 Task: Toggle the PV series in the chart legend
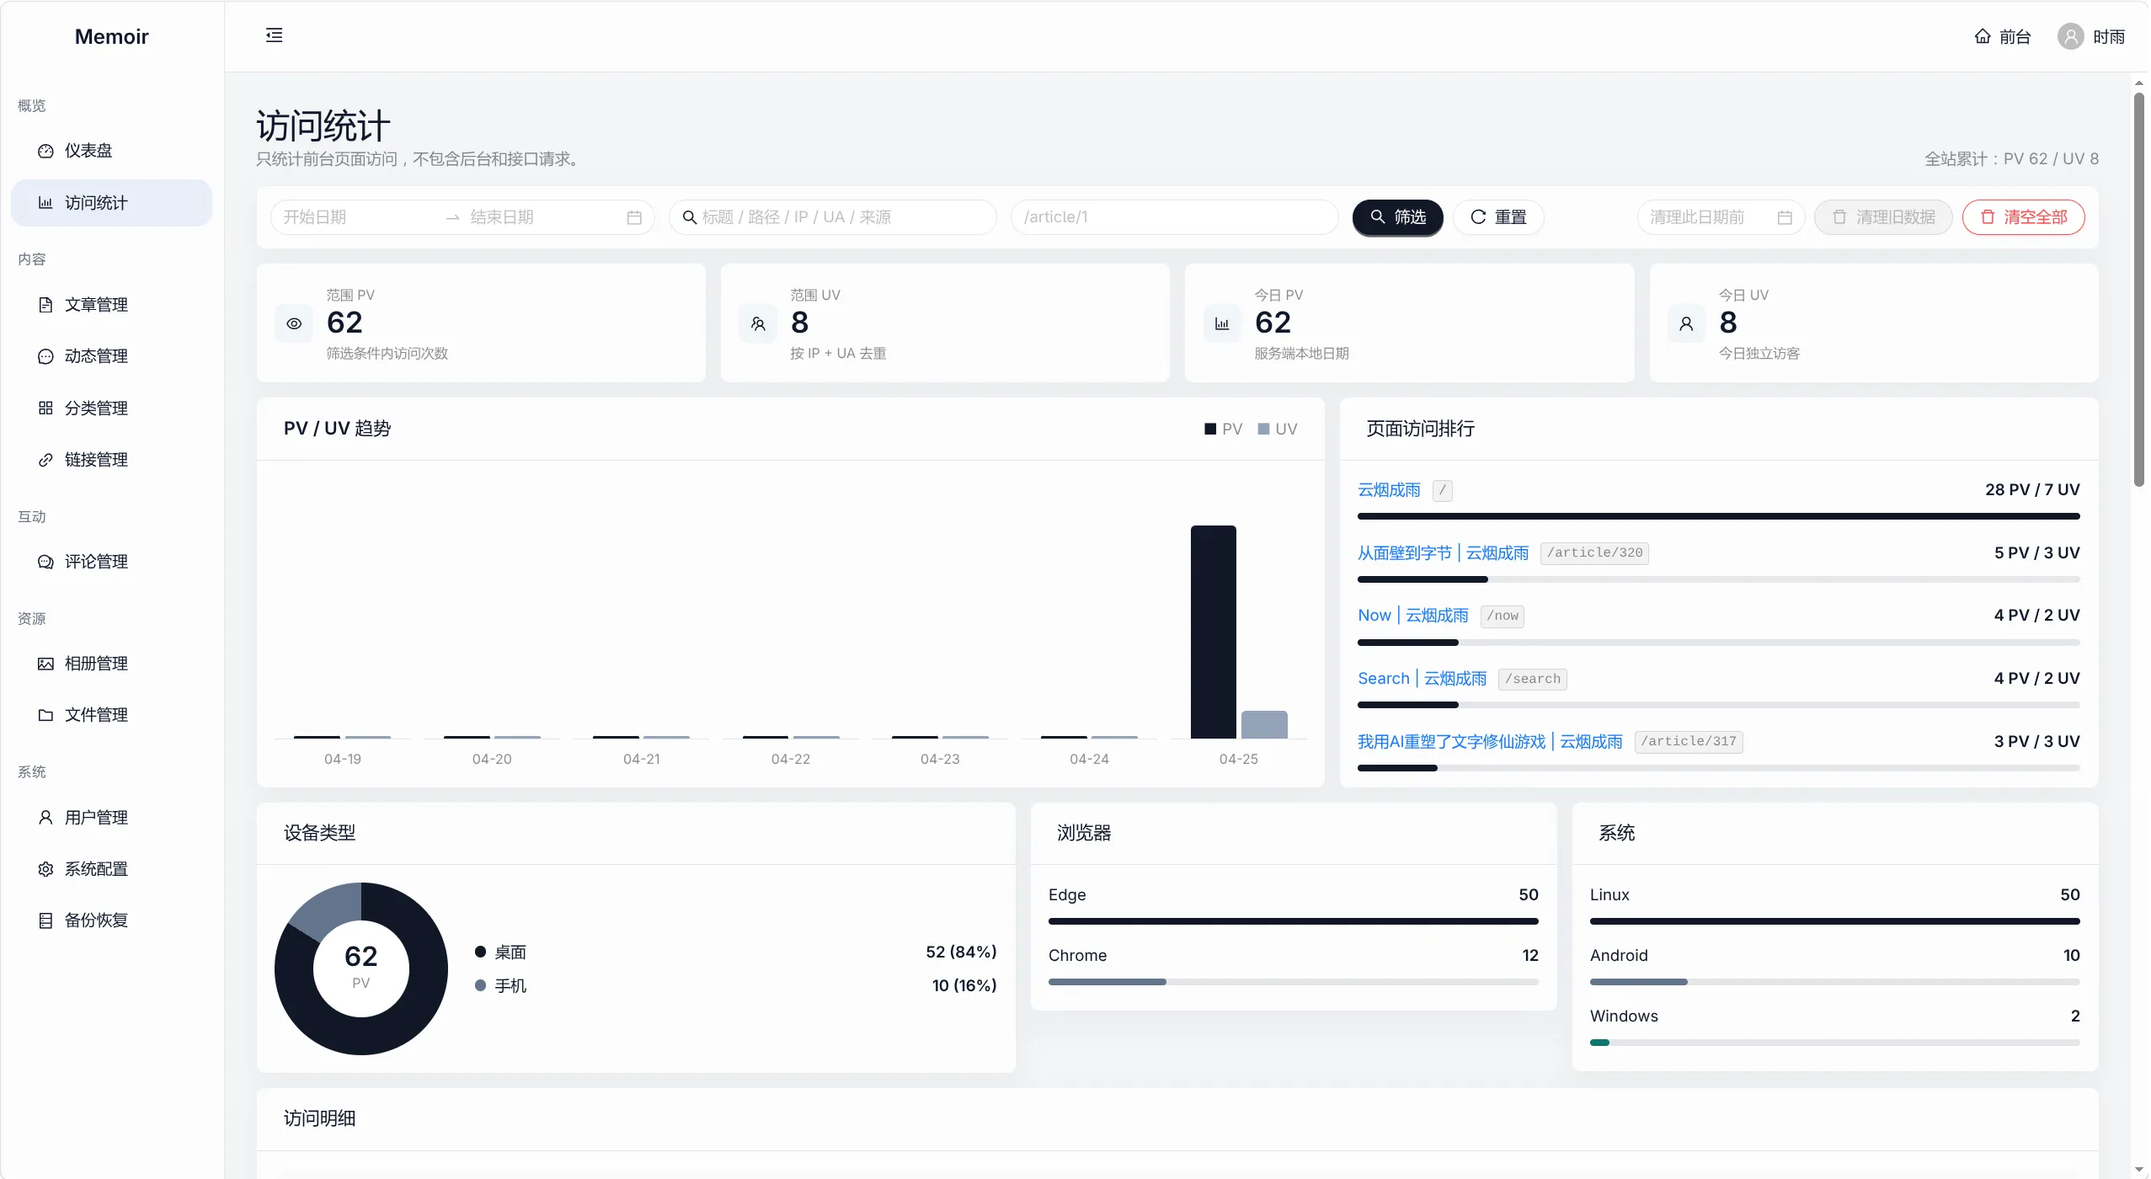coord(1223,429)
